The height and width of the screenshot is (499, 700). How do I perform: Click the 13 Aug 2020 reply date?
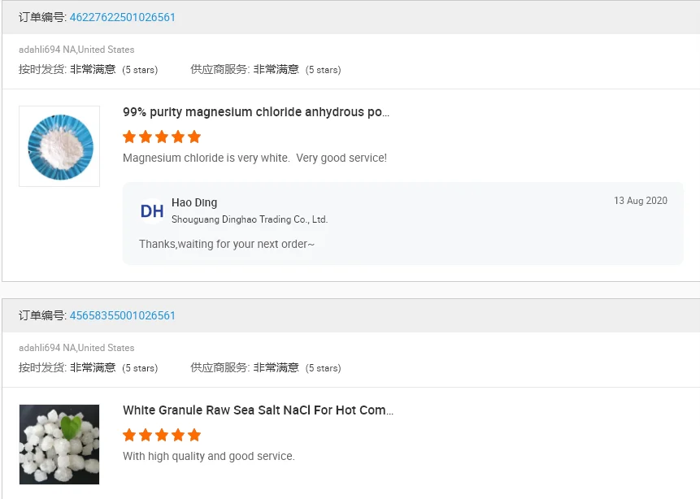640,201
